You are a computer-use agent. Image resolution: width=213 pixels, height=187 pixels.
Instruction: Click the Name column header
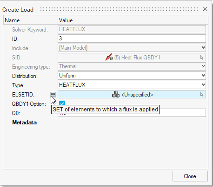coord(31,20)
